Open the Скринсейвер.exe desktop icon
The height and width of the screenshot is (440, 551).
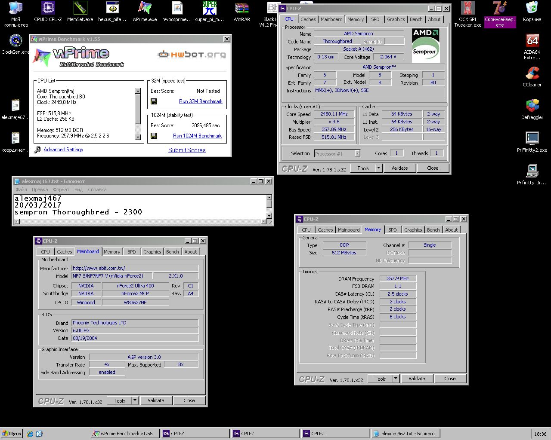tap(500, 14)
